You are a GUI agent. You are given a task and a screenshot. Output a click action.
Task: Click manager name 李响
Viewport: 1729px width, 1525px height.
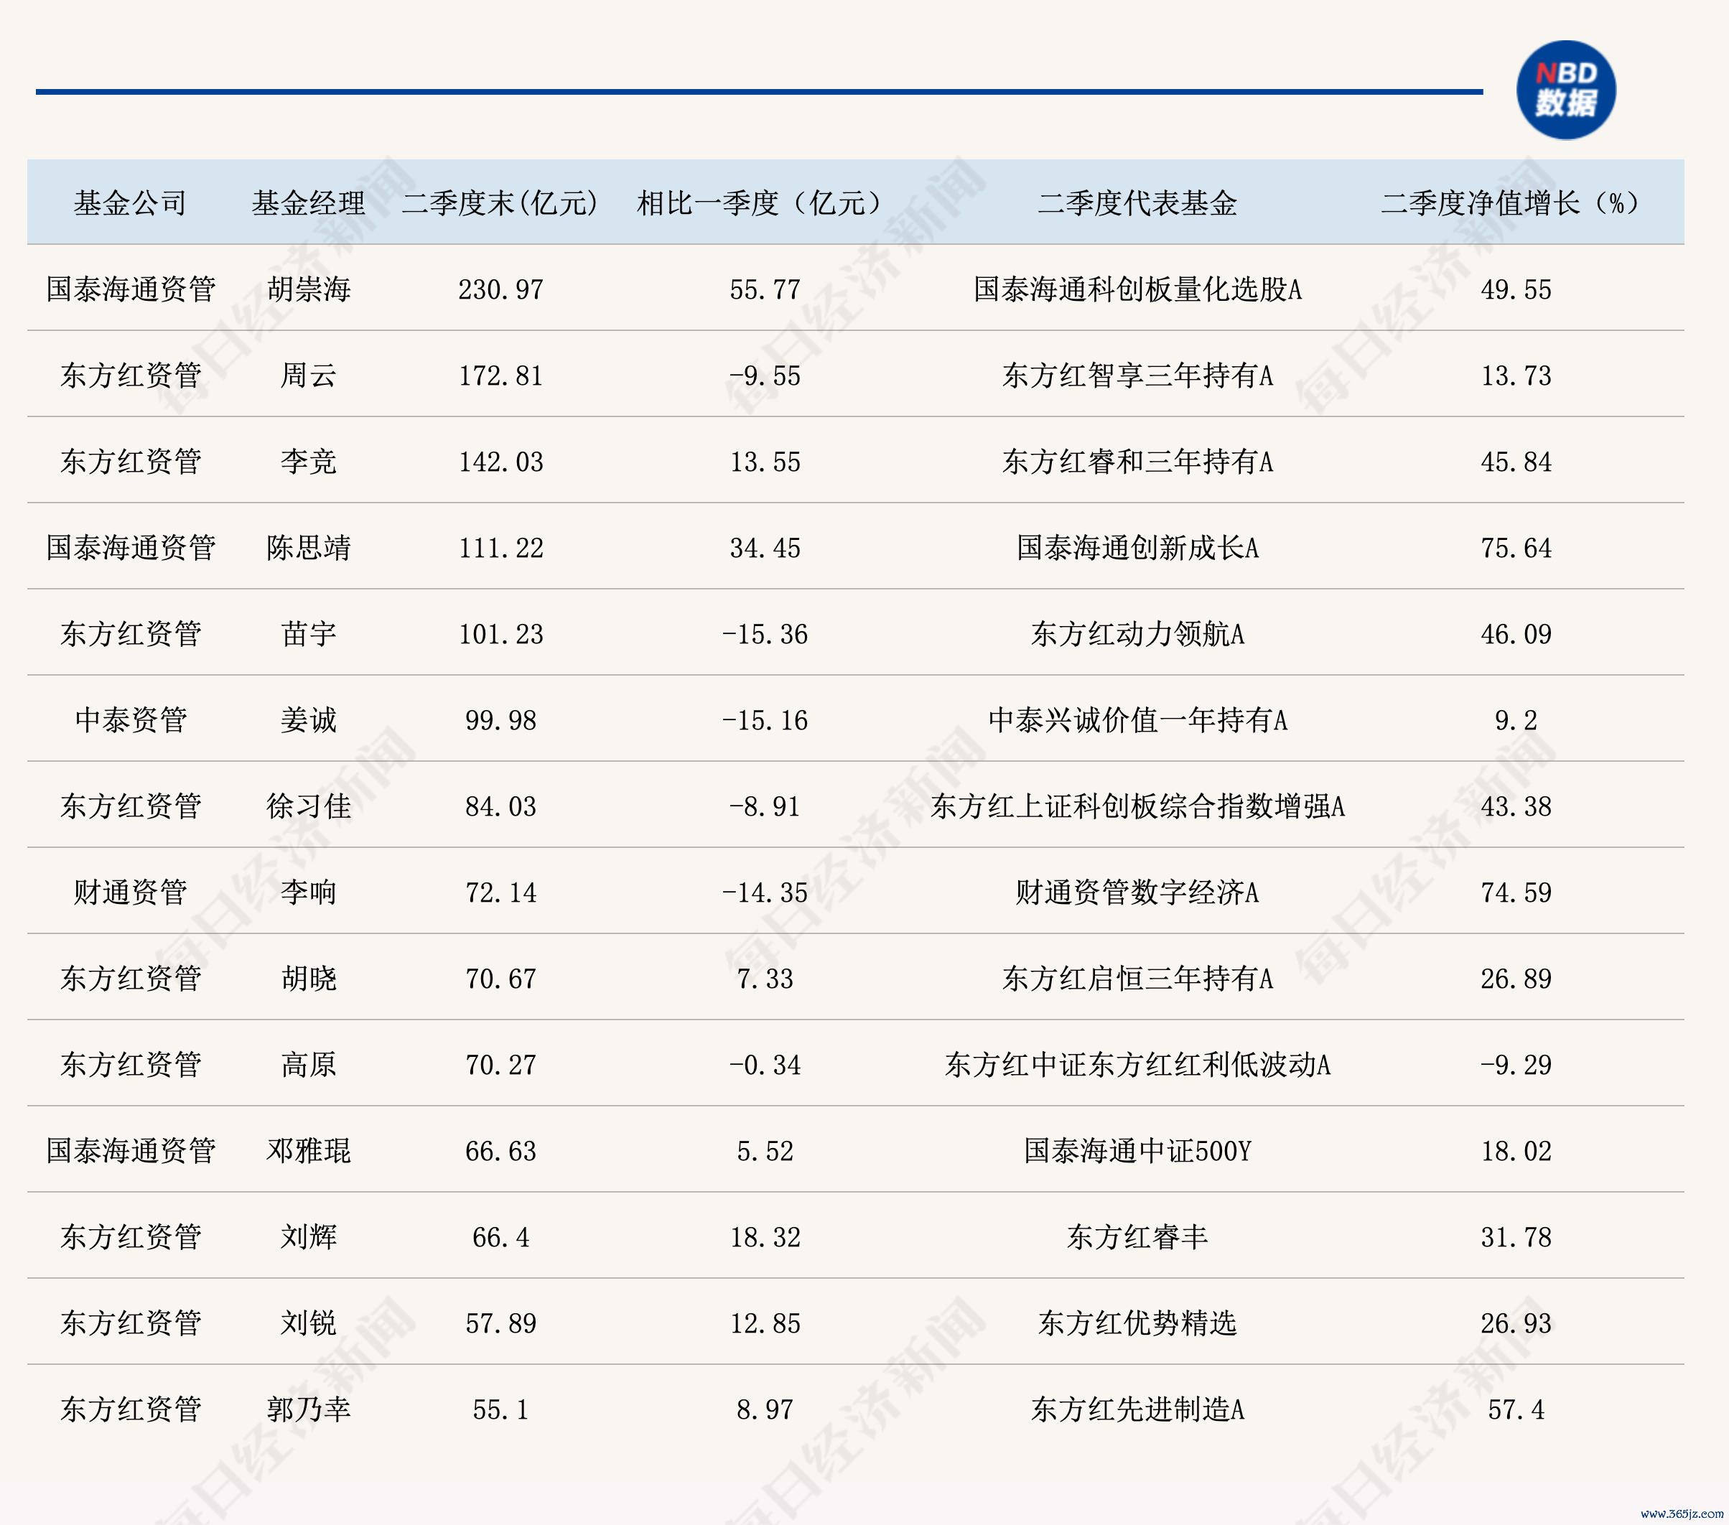click(309, 893)
